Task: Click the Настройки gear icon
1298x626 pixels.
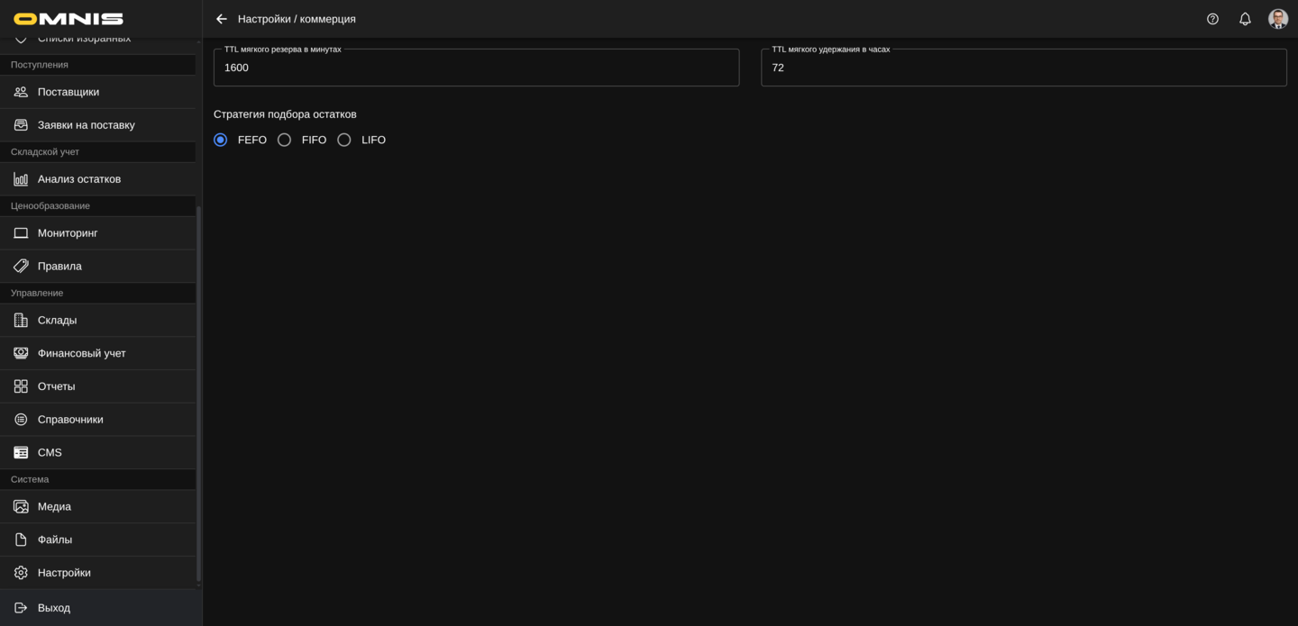Action: [x=21, y=573]
